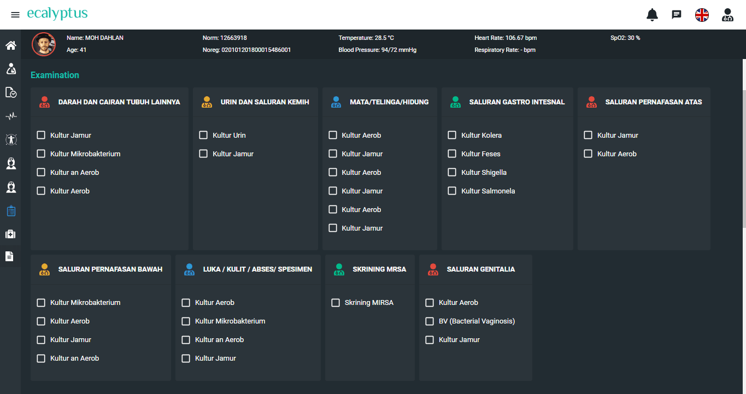Select BV (Bacterial Vaginosis) checkbox
Screen dimensions: 746x394
point(430,321)
